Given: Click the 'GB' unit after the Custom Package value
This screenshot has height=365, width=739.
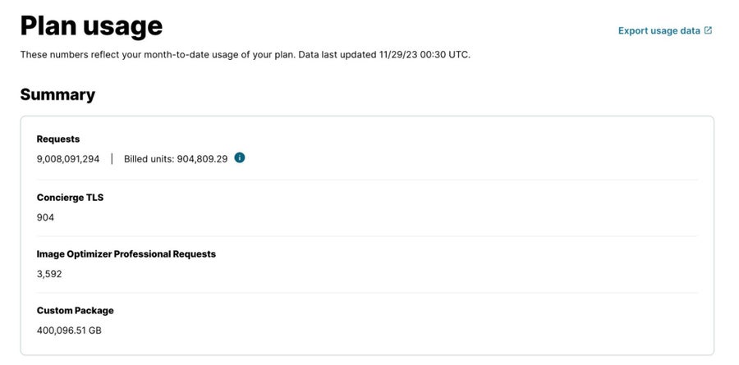Looking at the screenshot, I should pyautogui.click(x=95, y=331).
